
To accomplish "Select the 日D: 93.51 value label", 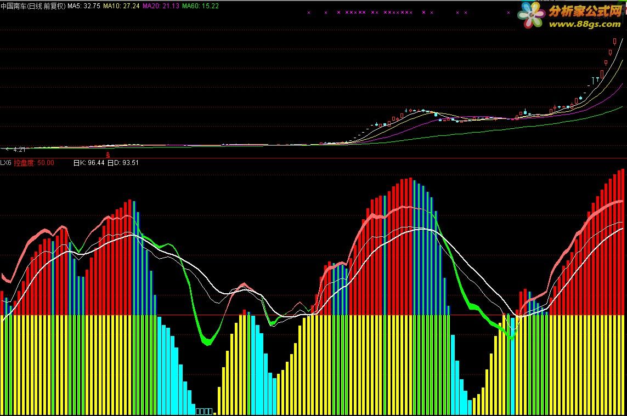I will [123, 163].
